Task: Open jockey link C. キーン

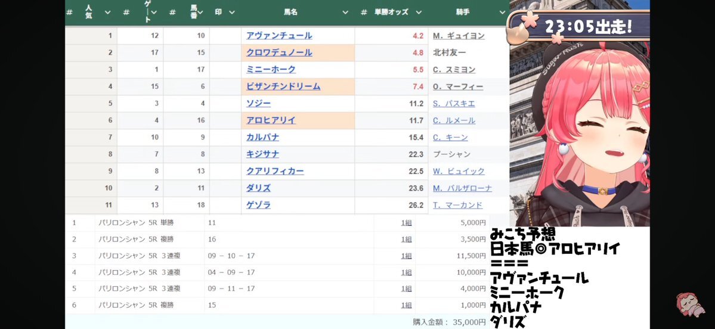Action: click(x=450, y=137)
